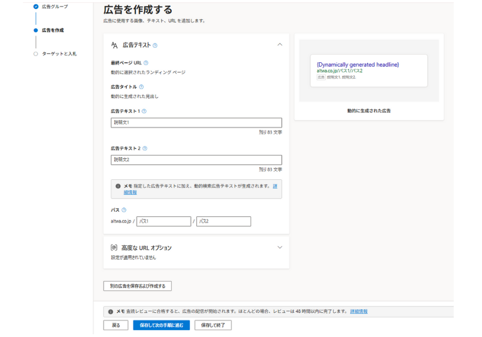Click help icon beside 広告テキスト 1
The height and width of the screenshot is (337, 482).
144,112
